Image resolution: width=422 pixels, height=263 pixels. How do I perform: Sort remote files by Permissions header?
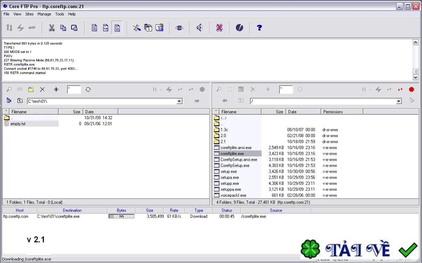point(342,112)
